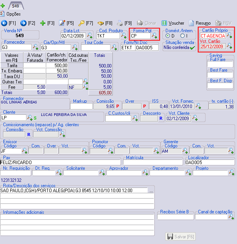Open the Resumo summary

200,23
